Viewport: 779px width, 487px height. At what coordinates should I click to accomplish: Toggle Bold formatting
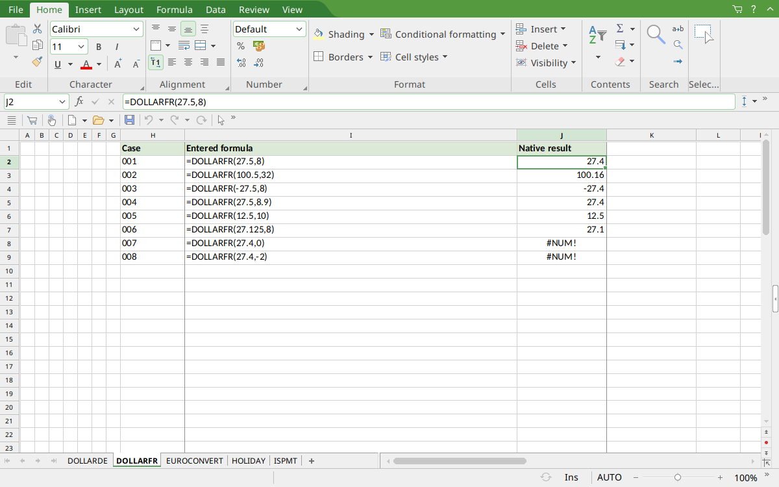[99, 47]
